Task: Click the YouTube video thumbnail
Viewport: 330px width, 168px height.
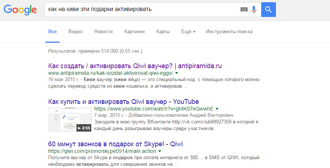Action: (x=70, y=119)
